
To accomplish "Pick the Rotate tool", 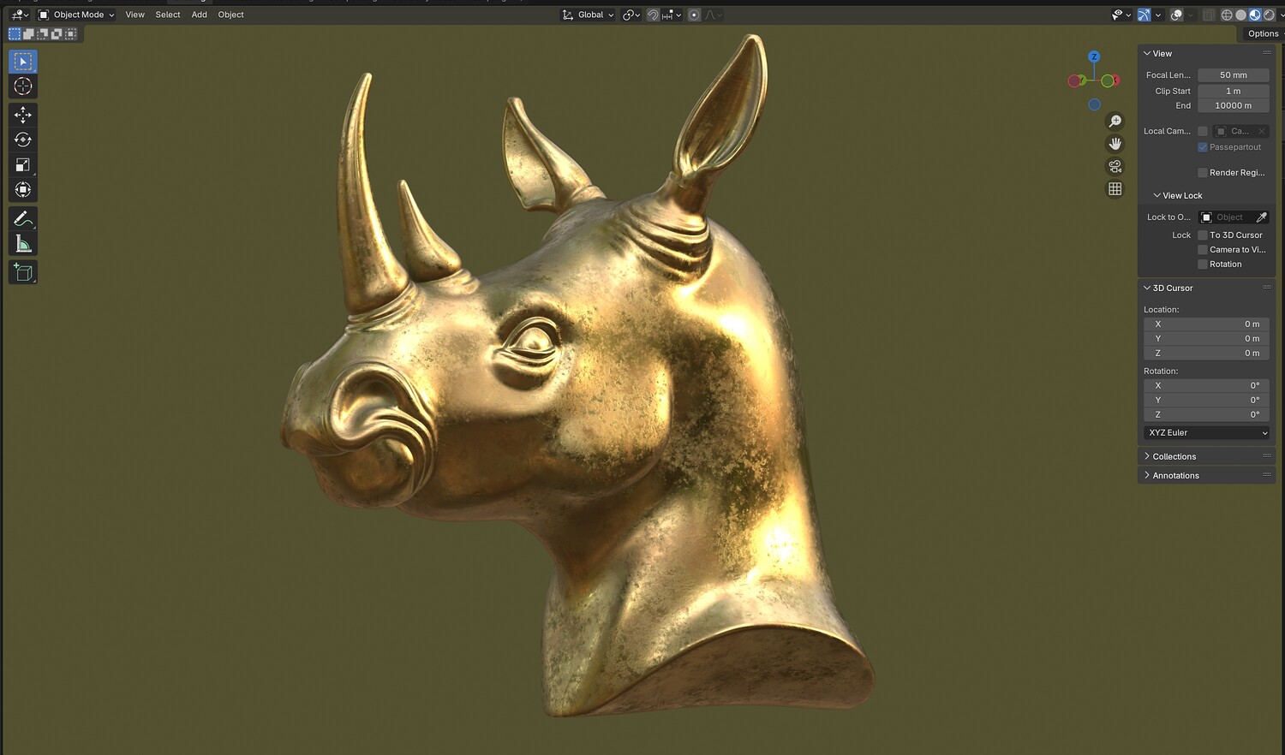I will 23,140.
